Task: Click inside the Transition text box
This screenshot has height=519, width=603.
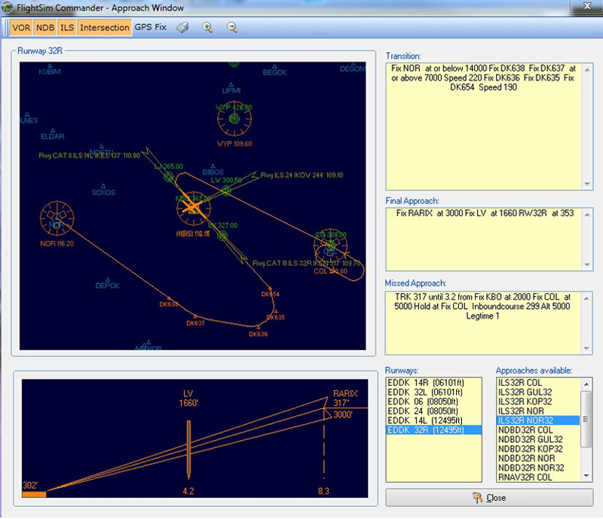Action: pos(484,127)
